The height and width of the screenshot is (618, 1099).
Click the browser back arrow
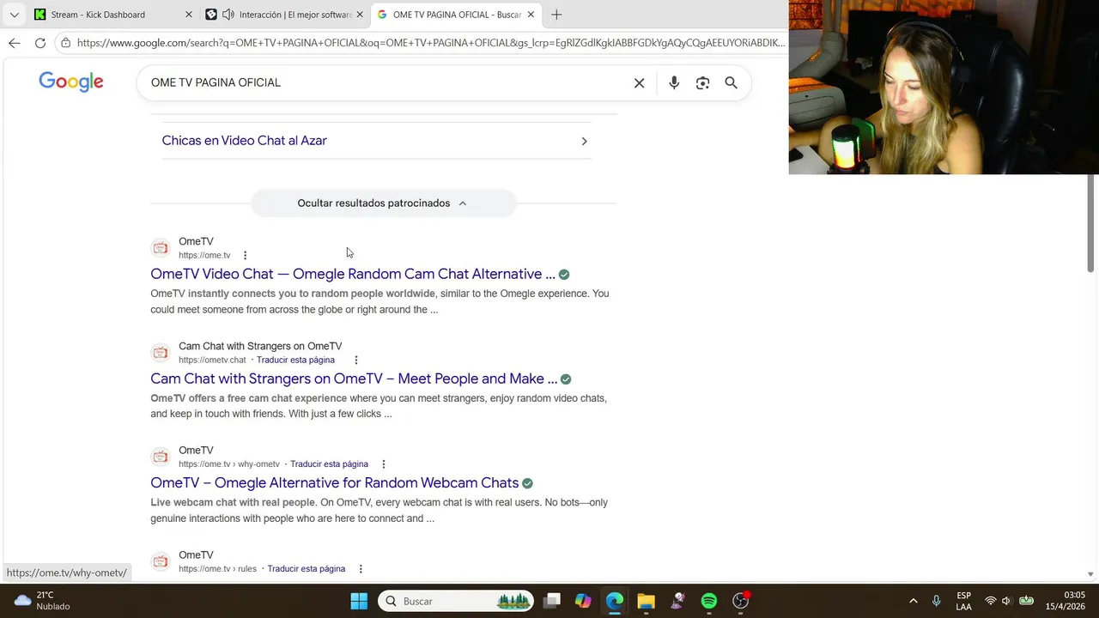pyautogui.click(x=14, y=43)
